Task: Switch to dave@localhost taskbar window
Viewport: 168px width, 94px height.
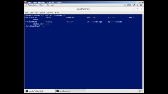Action: point(71,91)
